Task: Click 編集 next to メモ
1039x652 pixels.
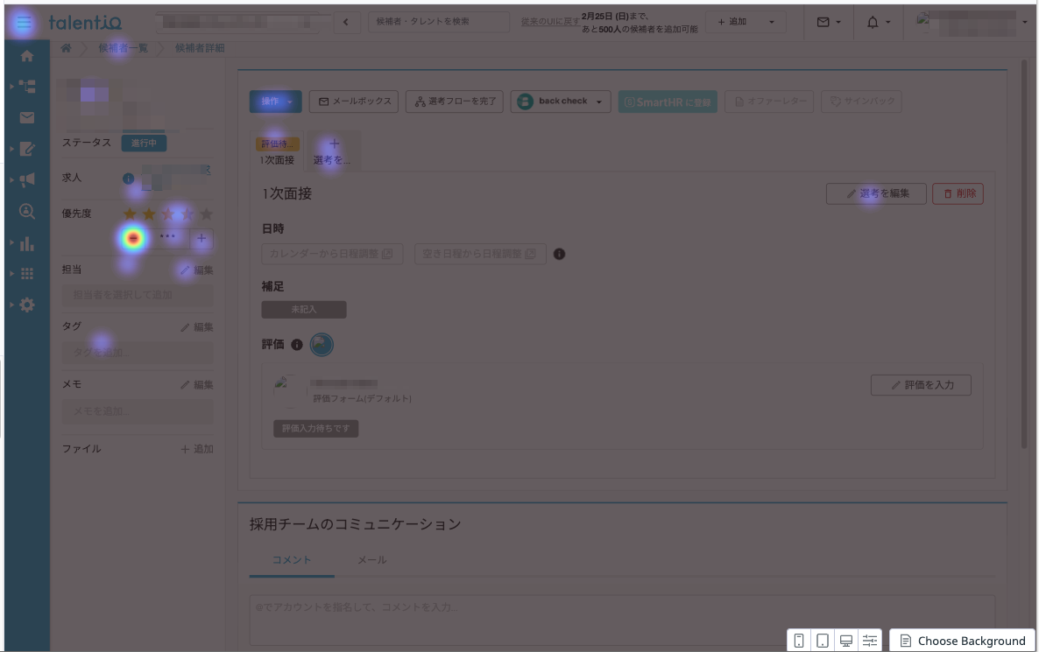Action: coord(197,385)
